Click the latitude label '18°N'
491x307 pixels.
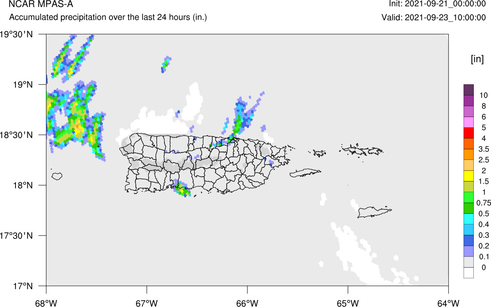[x=22, y=186]
